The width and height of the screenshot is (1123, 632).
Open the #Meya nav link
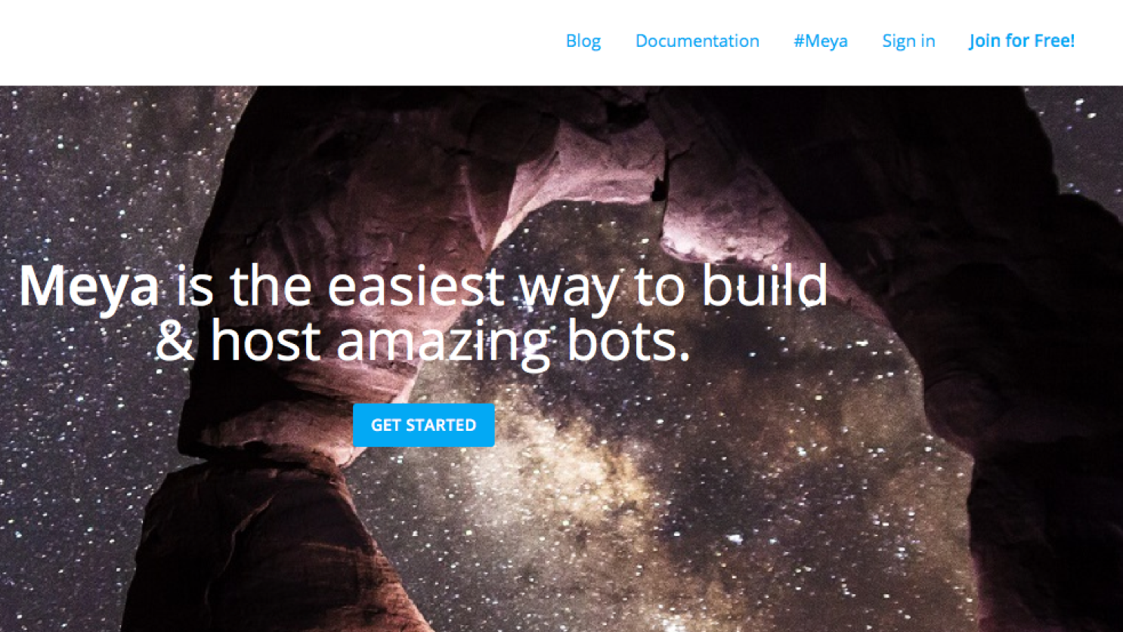(821, 41)
